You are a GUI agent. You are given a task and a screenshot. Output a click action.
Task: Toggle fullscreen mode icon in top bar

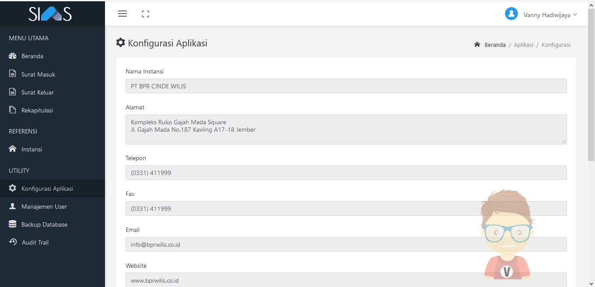146,14
